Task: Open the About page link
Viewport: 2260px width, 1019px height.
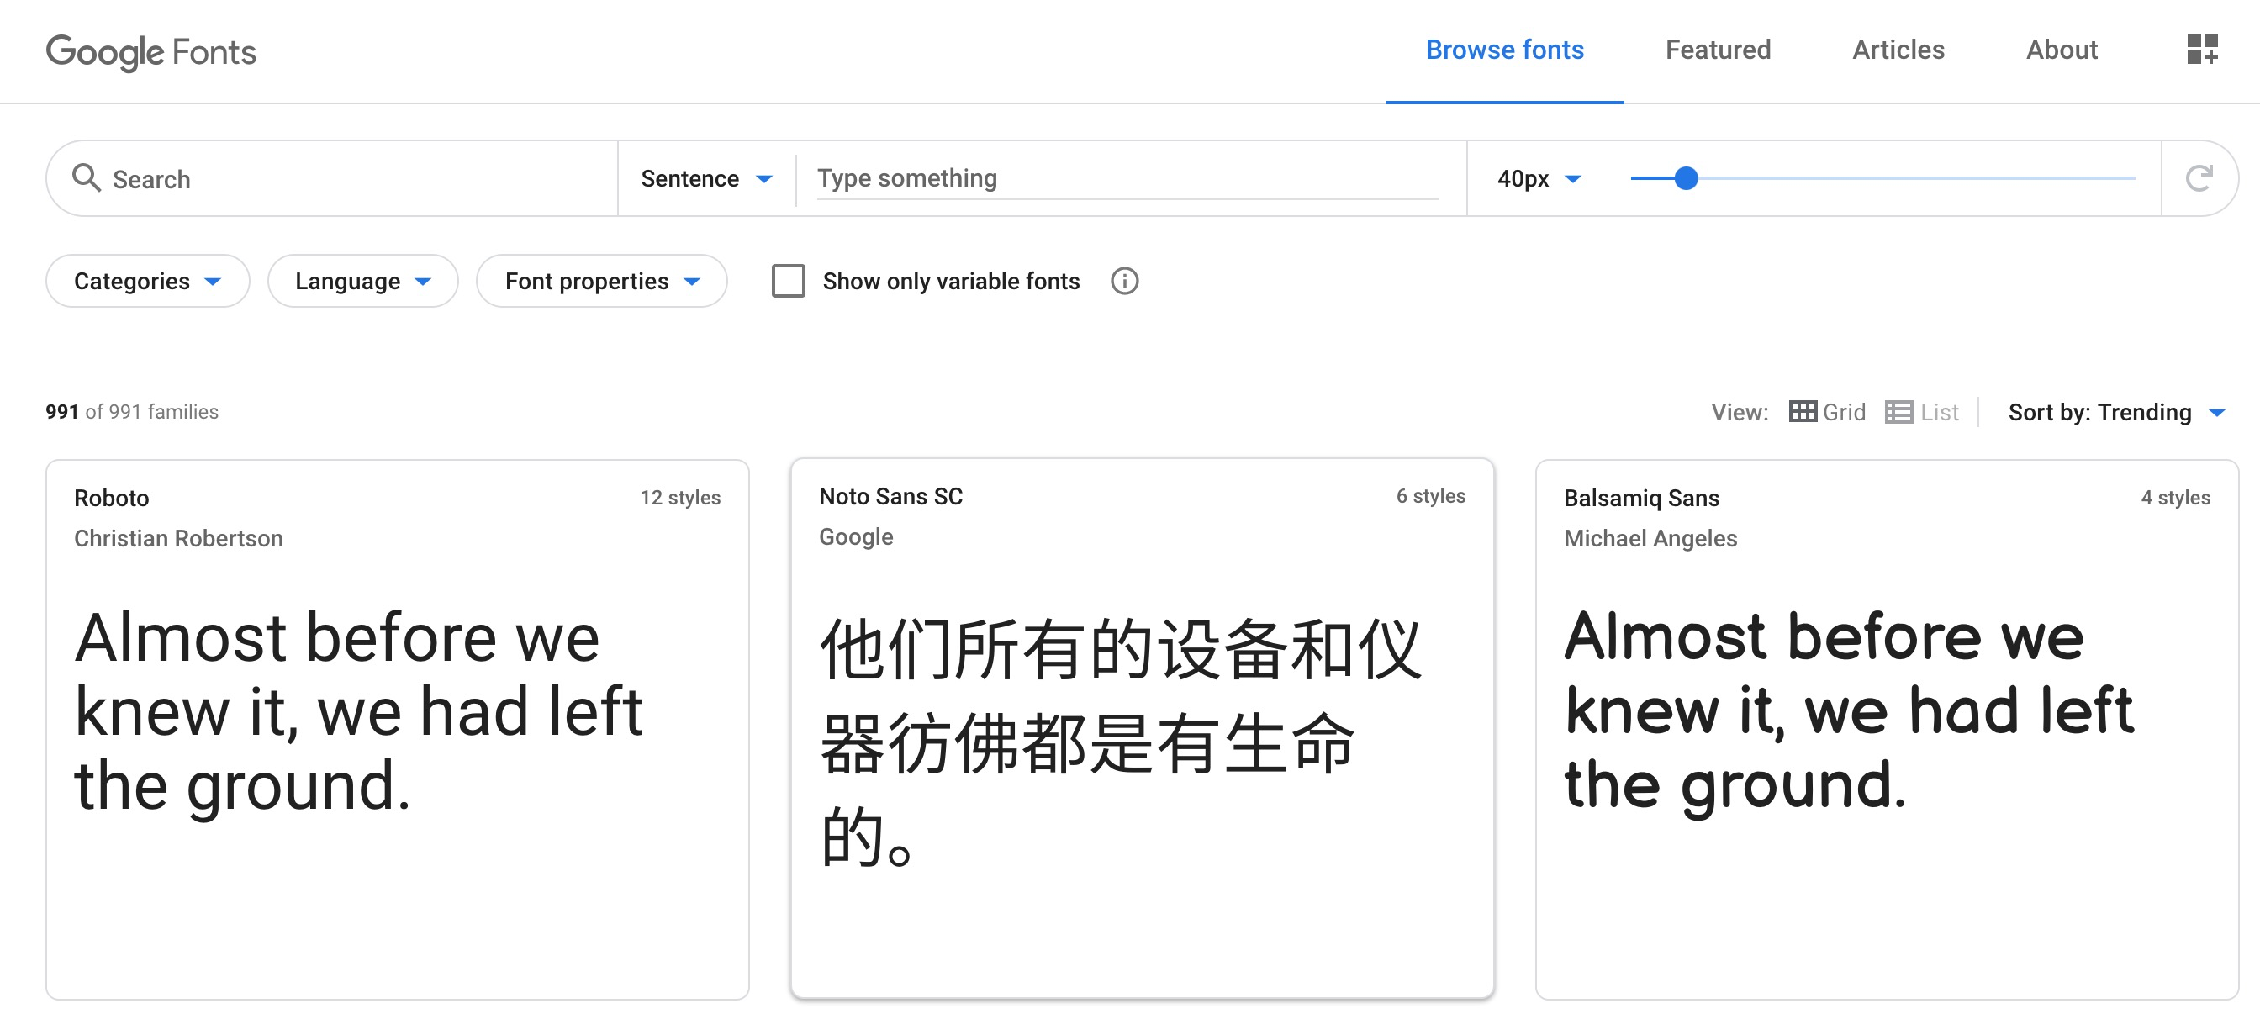Action: (2061, 50)
